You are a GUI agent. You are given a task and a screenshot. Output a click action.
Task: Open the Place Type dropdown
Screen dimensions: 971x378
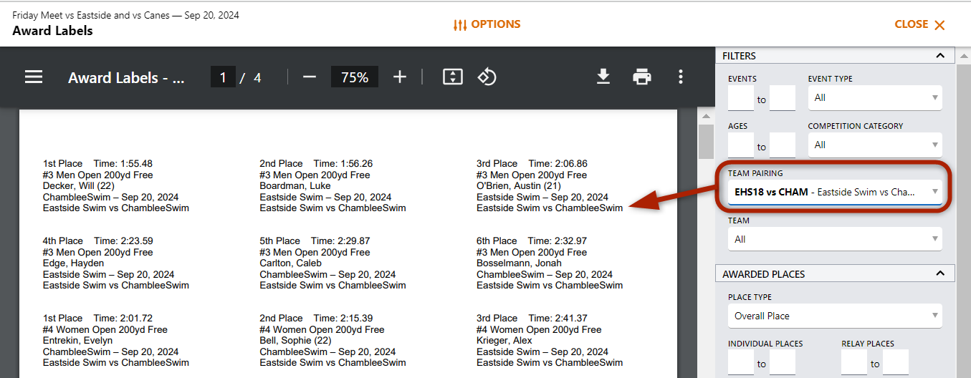(x=835, y=316)
